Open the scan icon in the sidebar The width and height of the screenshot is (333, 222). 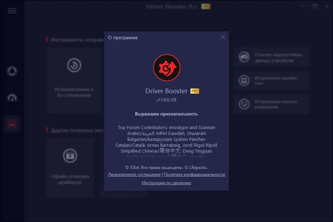pos(12,71)
